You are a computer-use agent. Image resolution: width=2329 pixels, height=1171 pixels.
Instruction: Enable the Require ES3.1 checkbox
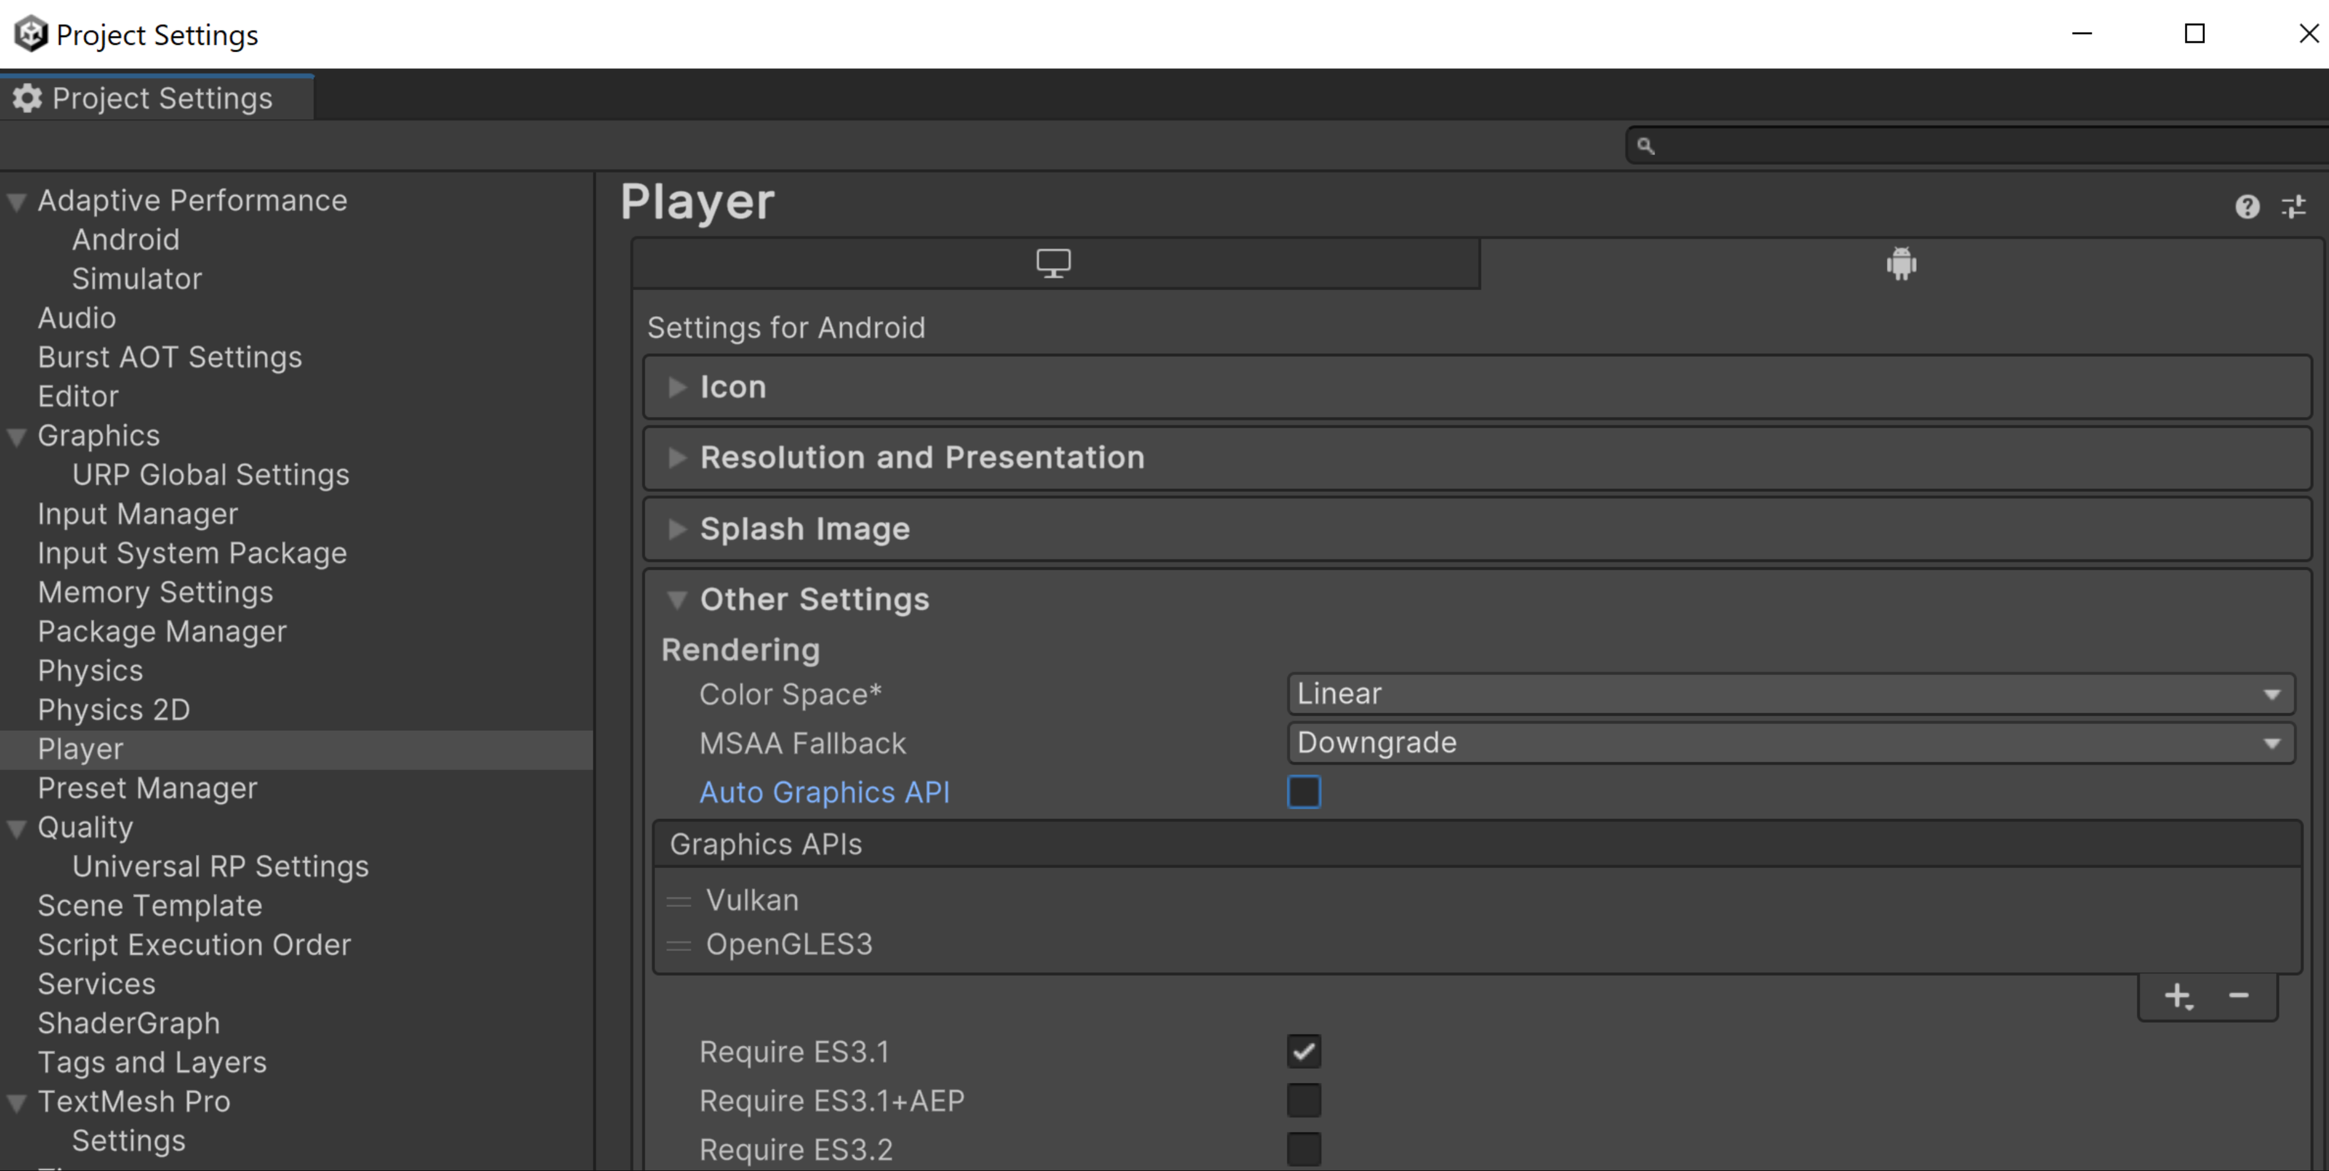click(x=1303, y=1050)
